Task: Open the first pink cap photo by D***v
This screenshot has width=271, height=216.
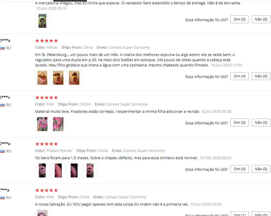Action: coord(42,124)
